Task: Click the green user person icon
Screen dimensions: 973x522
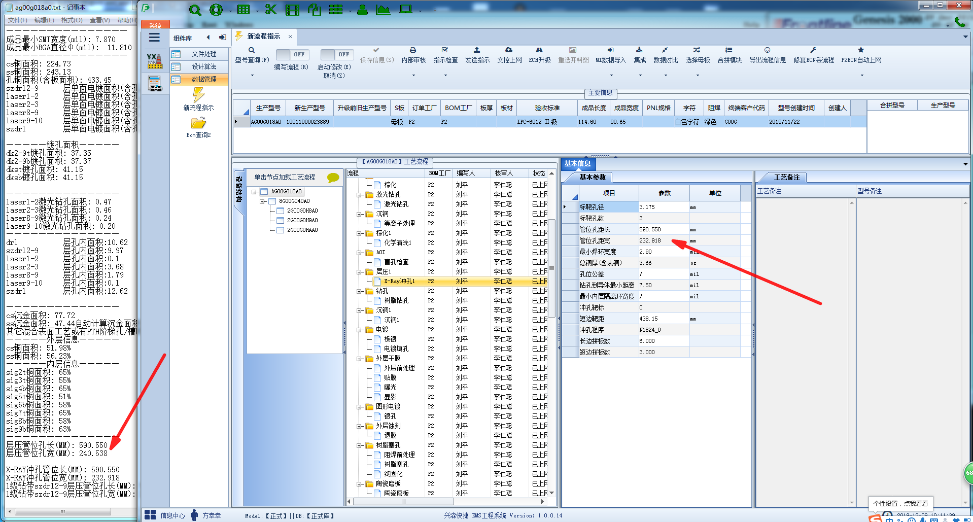Action: click(362, 10)
